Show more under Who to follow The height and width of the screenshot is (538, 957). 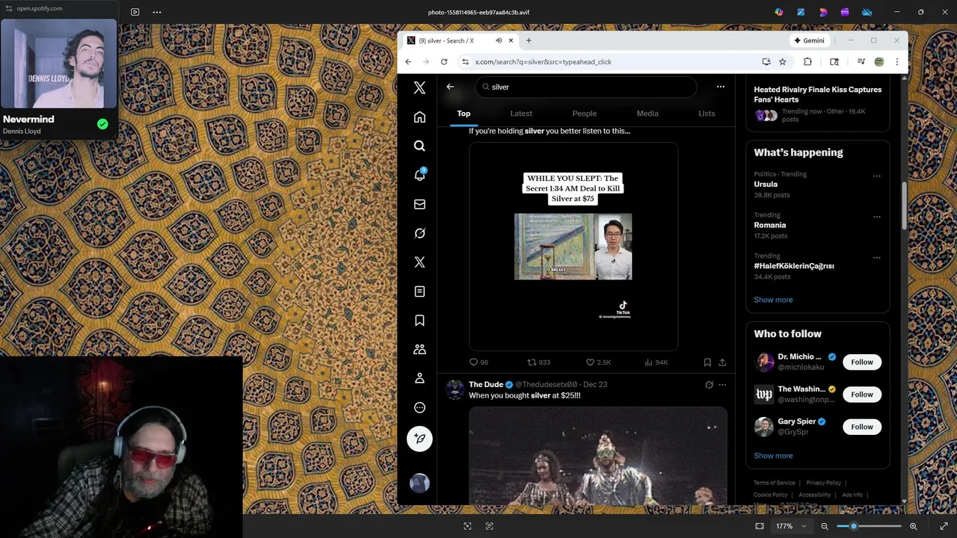coord(773,456)
